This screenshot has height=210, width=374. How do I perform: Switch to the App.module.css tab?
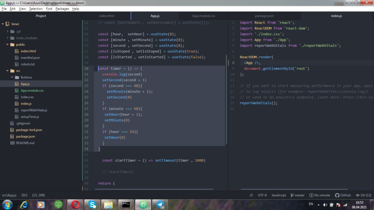coord(203,16)
